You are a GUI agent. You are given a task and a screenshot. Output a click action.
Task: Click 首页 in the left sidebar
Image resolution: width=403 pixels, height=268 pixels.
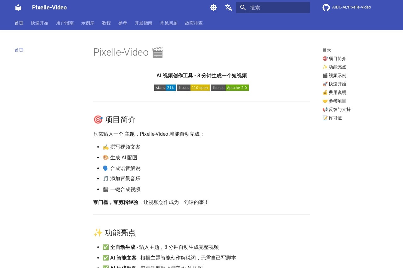tap(19, 50)
